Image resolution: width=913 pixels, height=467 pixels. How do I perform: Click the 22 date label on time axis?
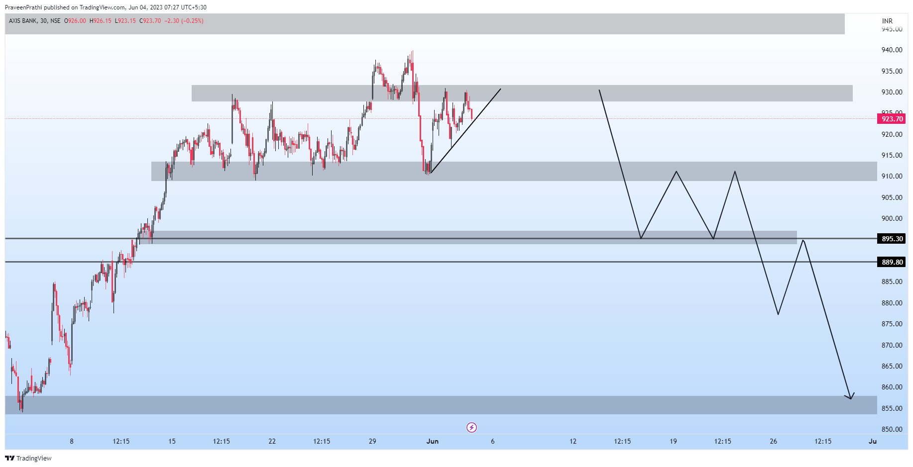272,441
